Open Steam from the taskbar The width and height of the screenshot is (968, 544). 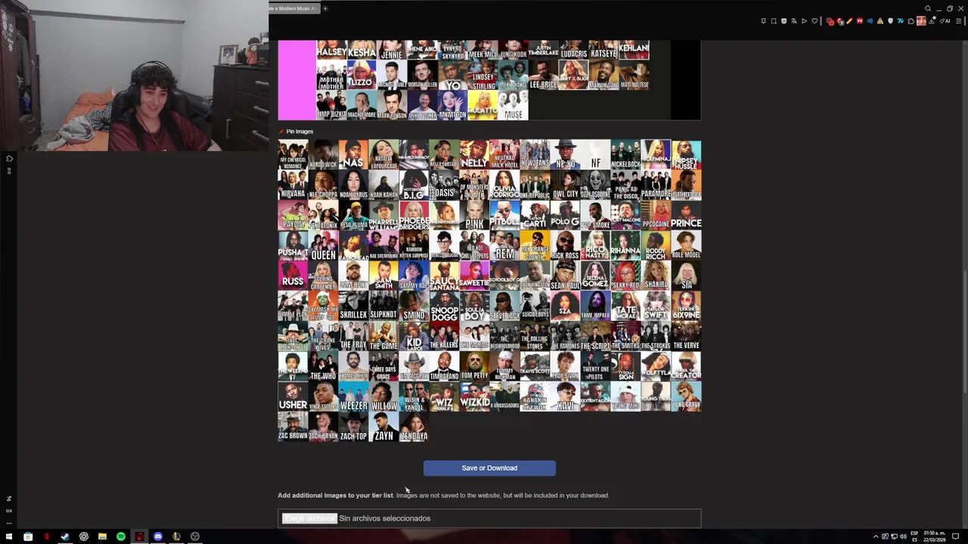(x=65, y=536)
